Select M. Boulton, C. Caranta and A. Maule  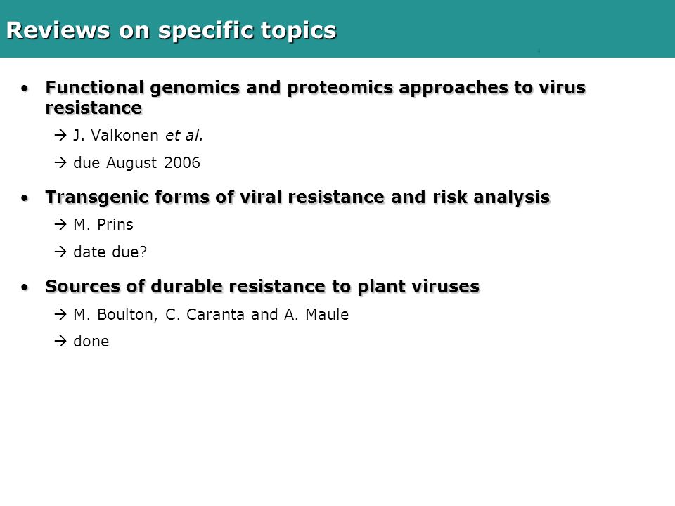point(211,315)
